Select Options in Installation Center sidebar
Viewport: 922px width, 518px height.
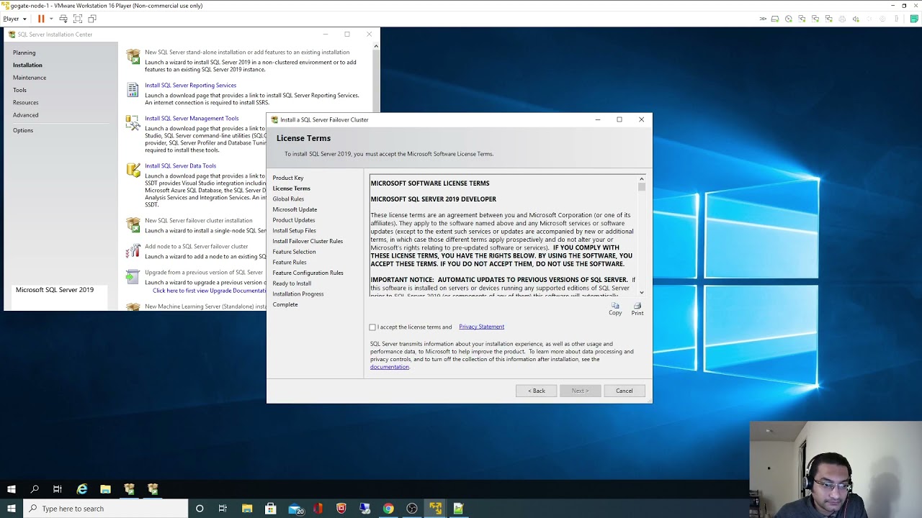(x=23, y=130)
